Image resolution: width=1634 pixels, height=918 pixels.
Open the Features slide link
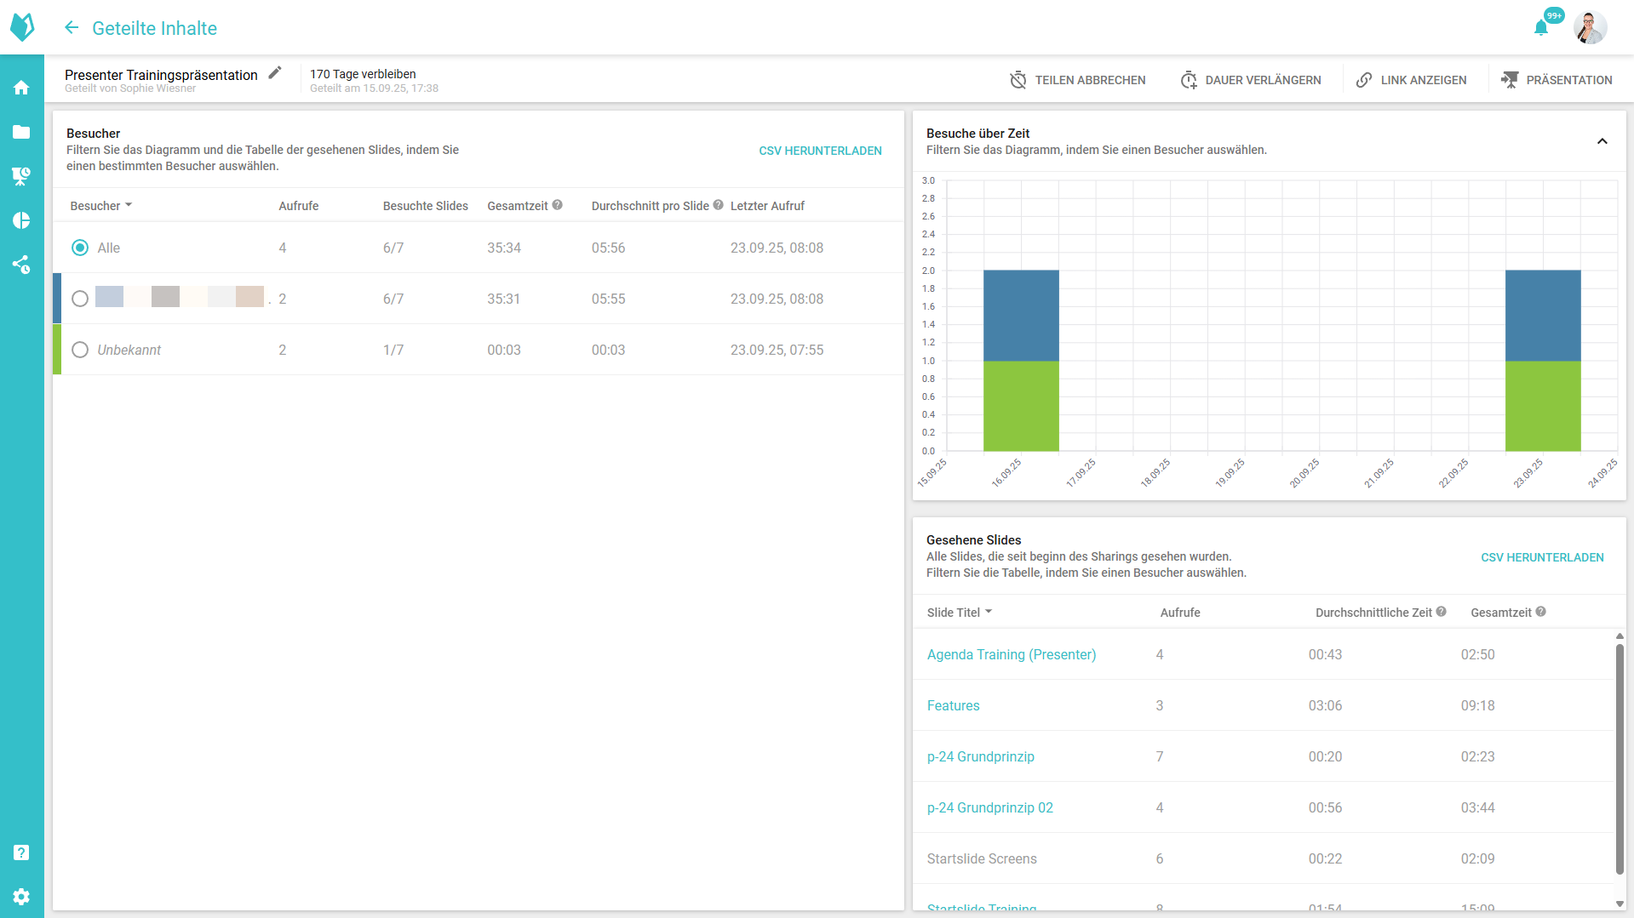(953, 705)
